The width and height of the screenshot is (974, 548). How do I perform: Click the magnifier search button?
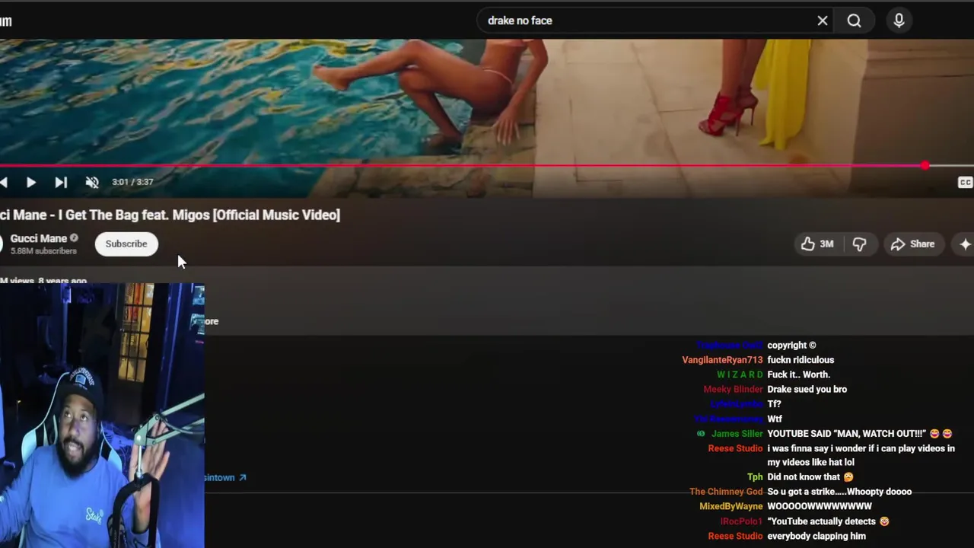(855, 21)
